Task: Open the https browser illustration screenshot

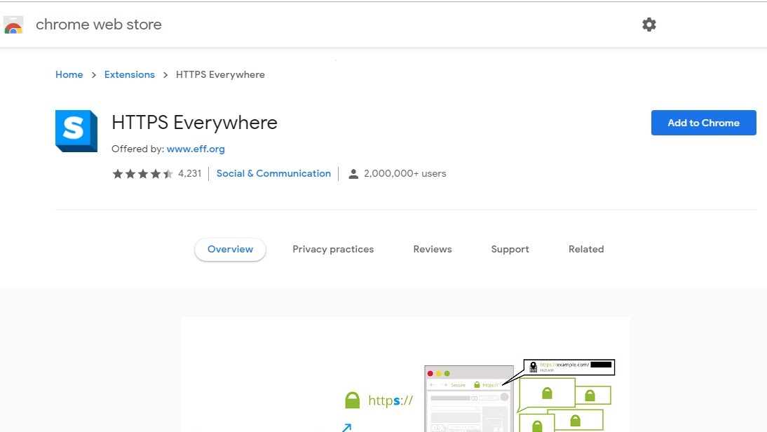Action: pos(405,374)
